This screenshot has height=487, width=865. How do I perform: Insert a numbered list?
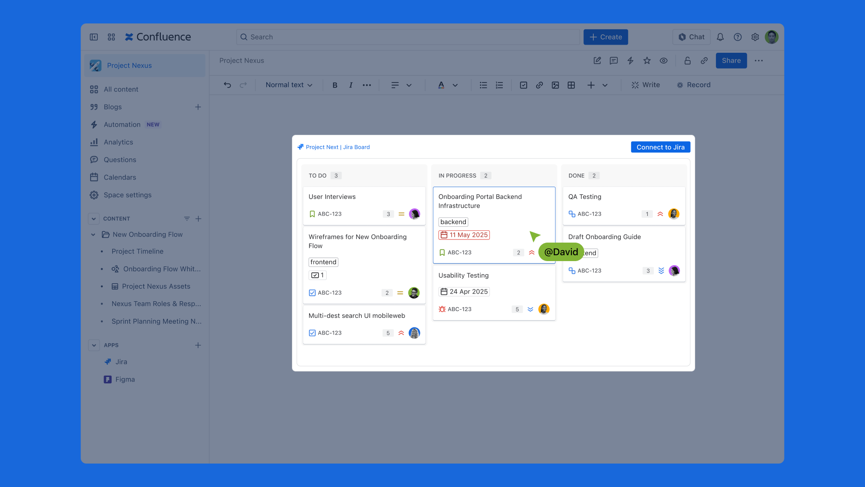click(x=499, y=85)
